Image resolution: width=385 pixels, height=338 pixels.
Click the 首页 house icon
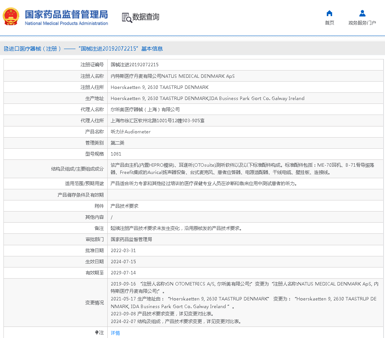(329, 13)
